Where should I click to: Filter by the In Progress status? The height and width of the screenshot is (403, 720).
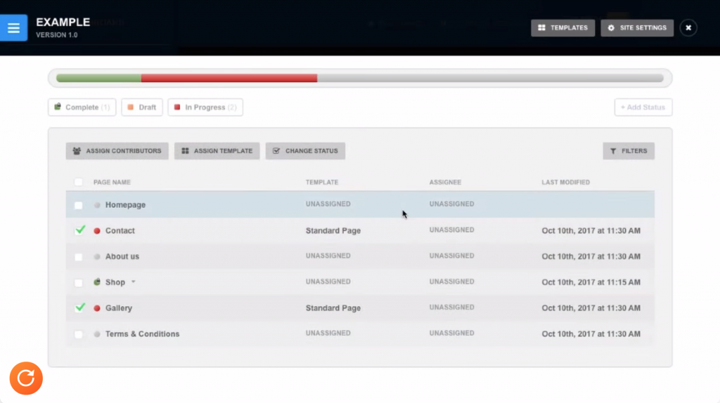point(205,107)
